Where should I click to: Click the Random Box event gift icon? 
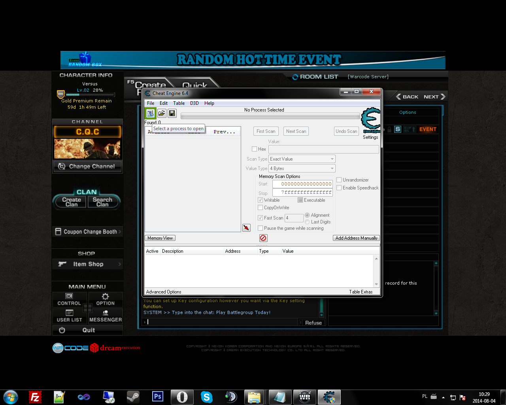pos(85,59)
